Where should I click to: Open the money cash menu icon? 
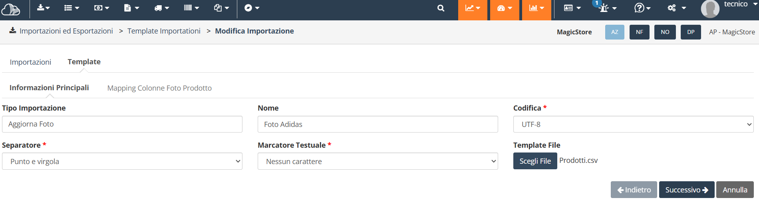pos(101,8)
